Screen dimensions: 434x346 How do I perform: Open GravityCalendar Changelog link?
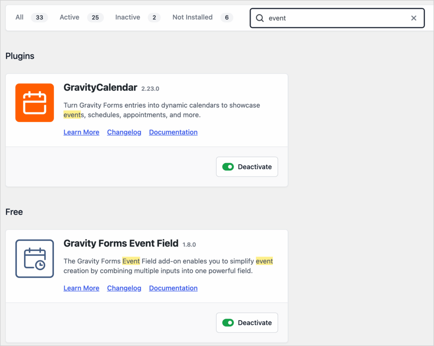(x=124, y=132)
